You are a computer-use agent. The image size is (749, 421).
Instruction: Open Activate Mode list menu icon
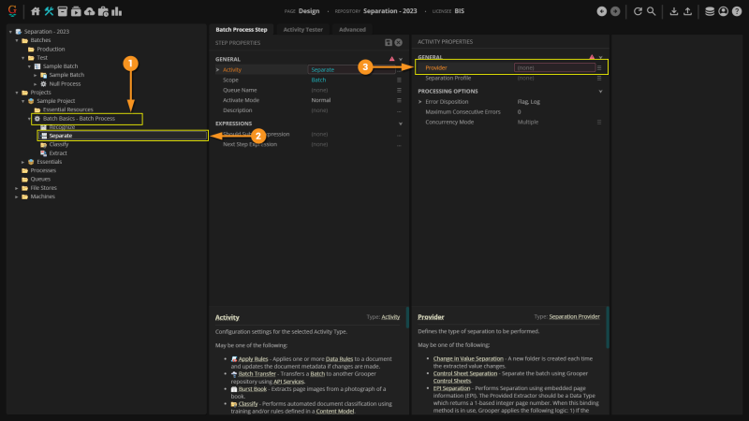tap(399, 100)
